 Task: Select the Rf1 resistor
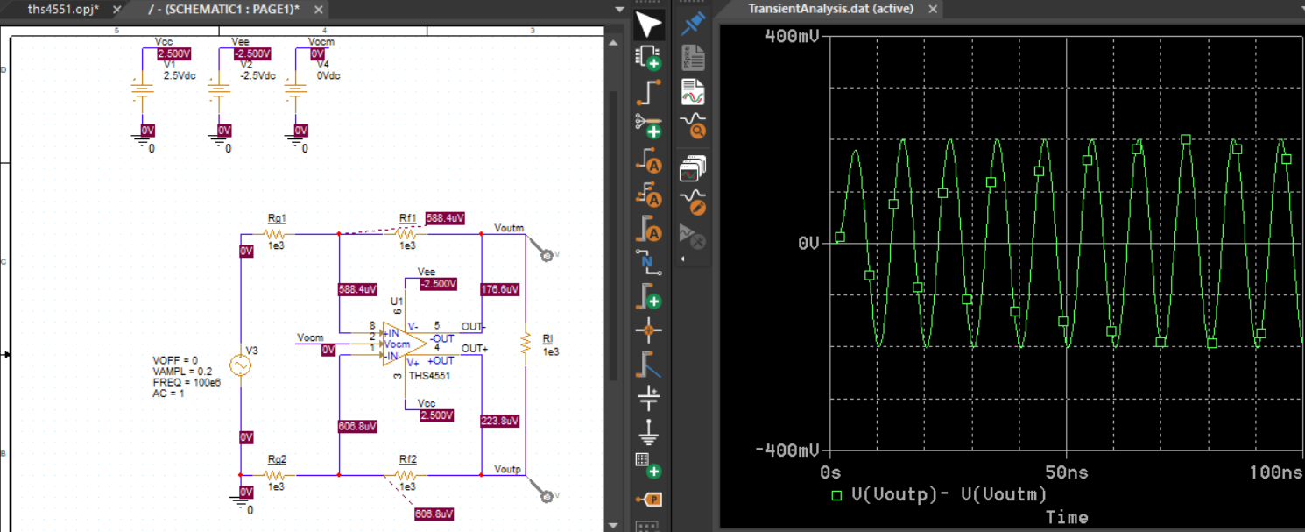click(x=407, y=234)
